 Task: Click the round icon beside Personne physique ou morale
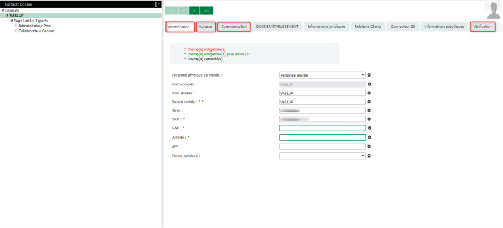point(370,75)
